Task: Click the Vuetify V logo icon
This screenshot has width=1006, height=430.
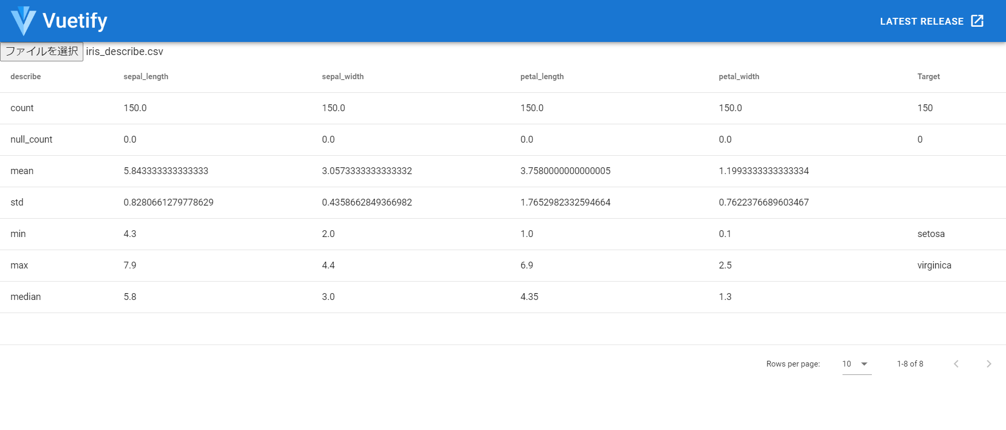Action: point(24,21)
